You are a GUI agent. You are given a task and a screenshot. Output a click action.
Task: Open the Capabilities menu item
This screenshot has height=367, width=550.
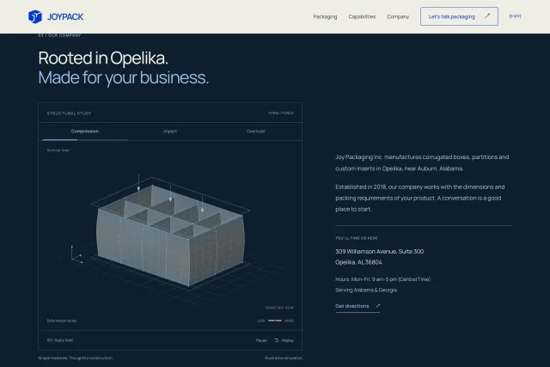362,16
